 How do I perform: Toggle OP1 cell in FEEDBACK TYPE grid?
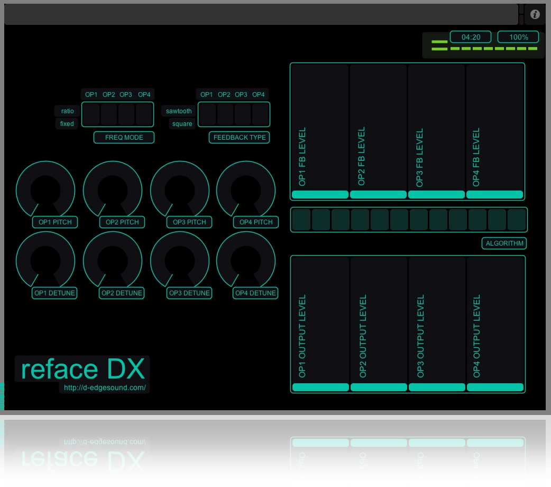pyautogui.click(x=208, y=114)
